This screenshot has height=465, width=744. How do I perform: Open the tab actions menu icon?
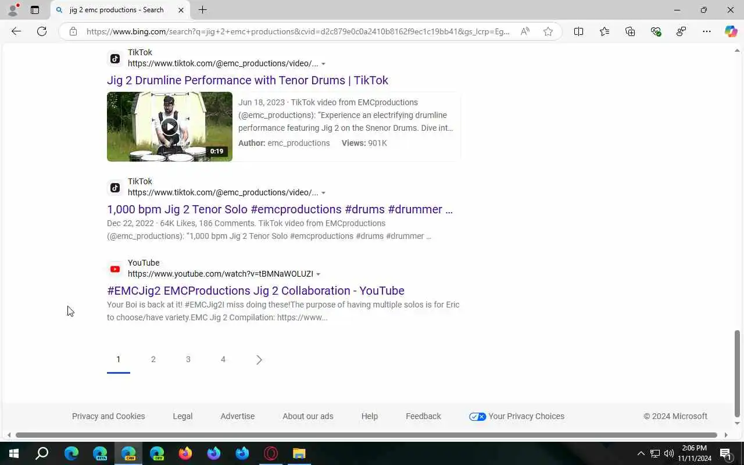pyautogui.click(x=35, y=10)
